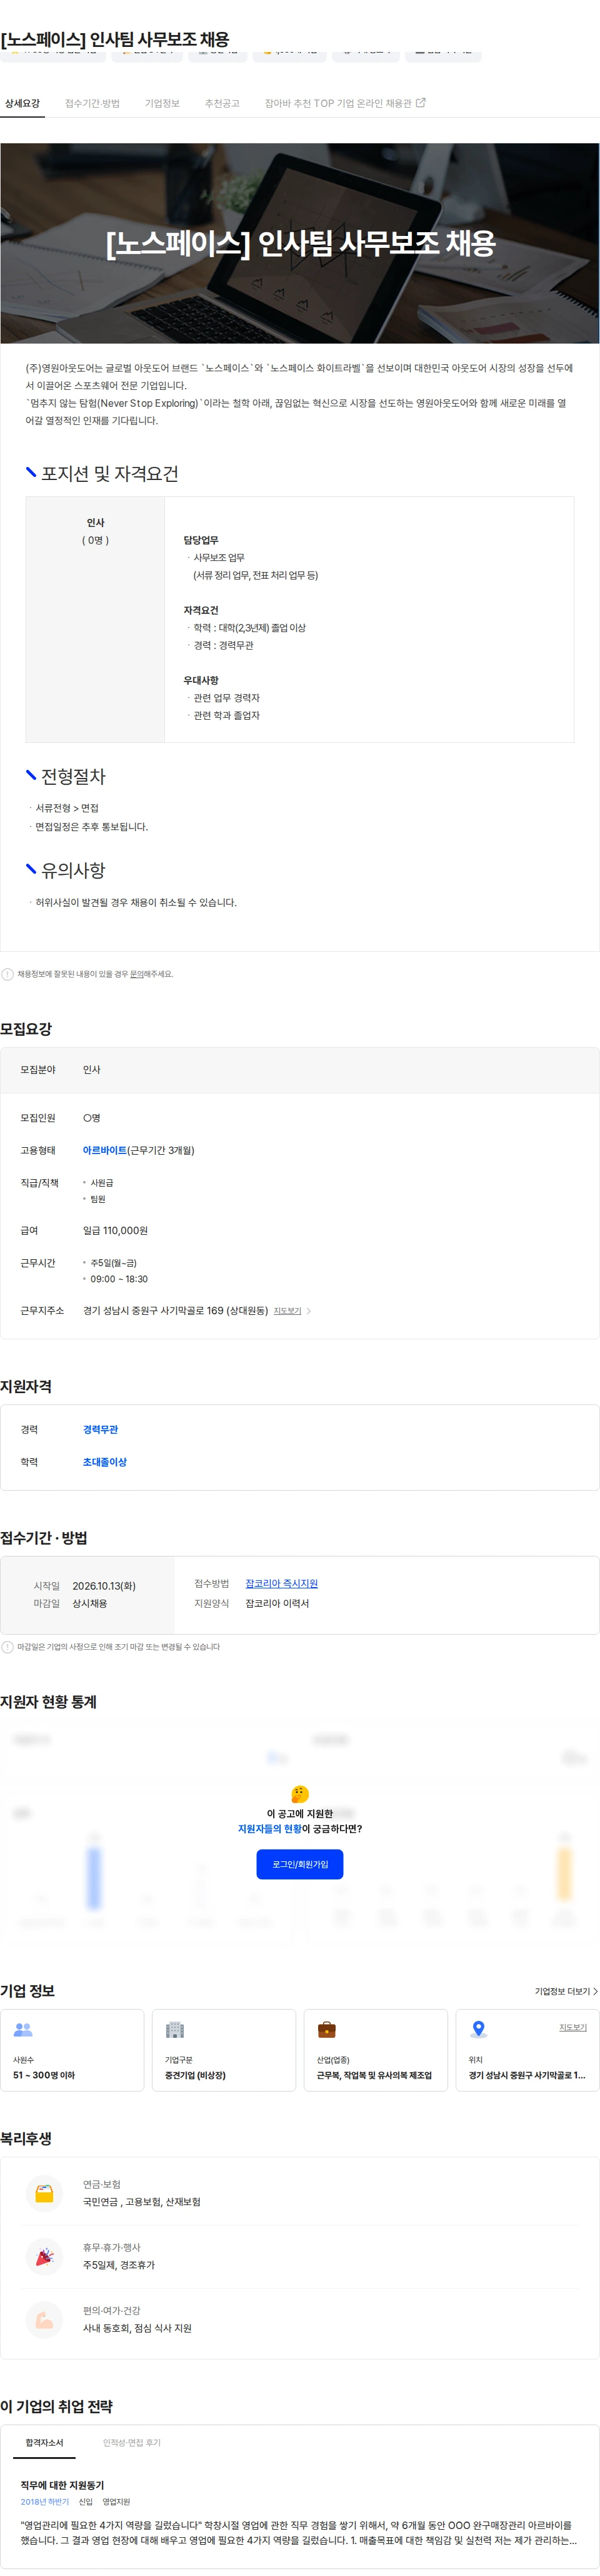Image resolution: width=600 pixels, height=2576 pixels.
Task: Open 직무에 대한 지원동기 essay entry
Action: click(x=62, y=2485)
